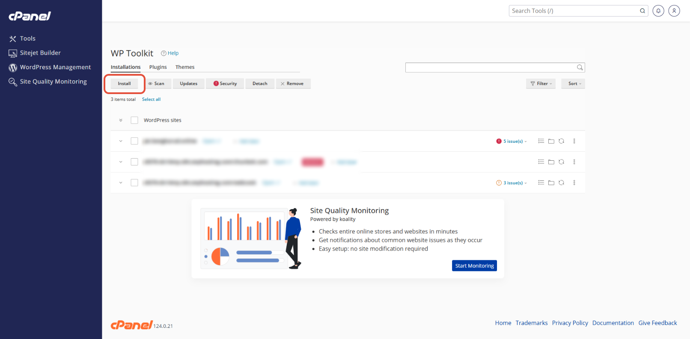Click the magnifier in the installations search box

point(580,68)
